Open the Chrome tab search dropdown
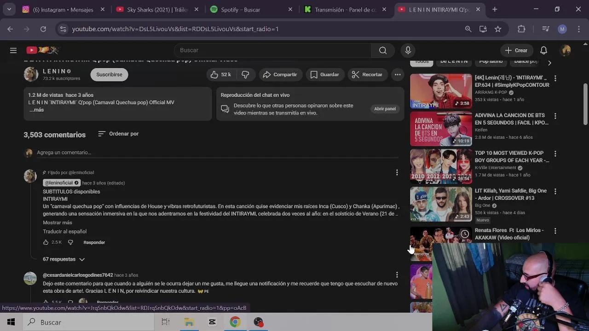The height and width of the screenshot is (331, 589). (x=9, y=9)
